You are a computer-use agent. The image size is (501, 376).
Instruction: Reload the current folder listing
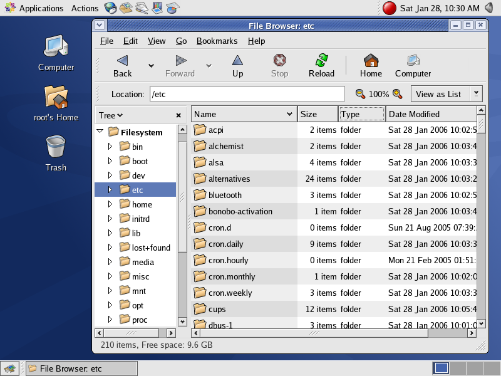(321, 61)
